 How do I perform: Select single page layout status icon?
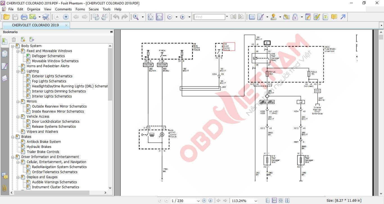pyautogui.click(x=268, y=201)
